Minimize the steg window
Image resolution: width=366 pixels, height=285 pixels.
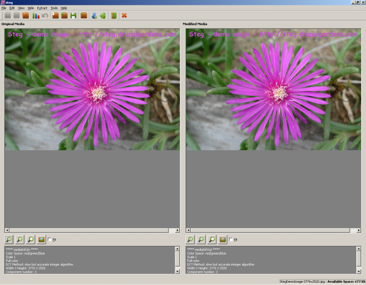point(353,2)
